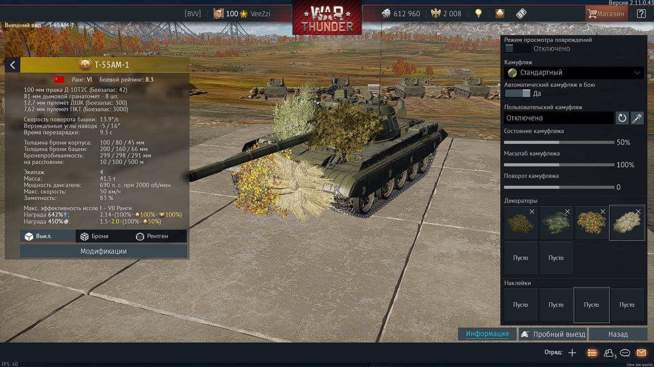The height and width of the screenshot is (367, 654).
Task: Click the question mark help icon
Action: tap(641, 14)
